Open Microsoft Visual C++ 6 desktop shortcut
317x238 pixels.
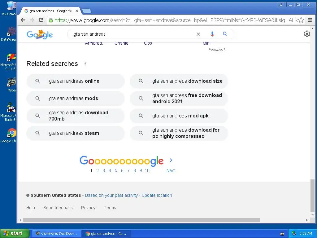[x=8, y=62]
